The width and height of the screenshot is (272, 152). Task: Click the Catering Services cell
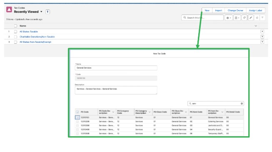(216, 122)
